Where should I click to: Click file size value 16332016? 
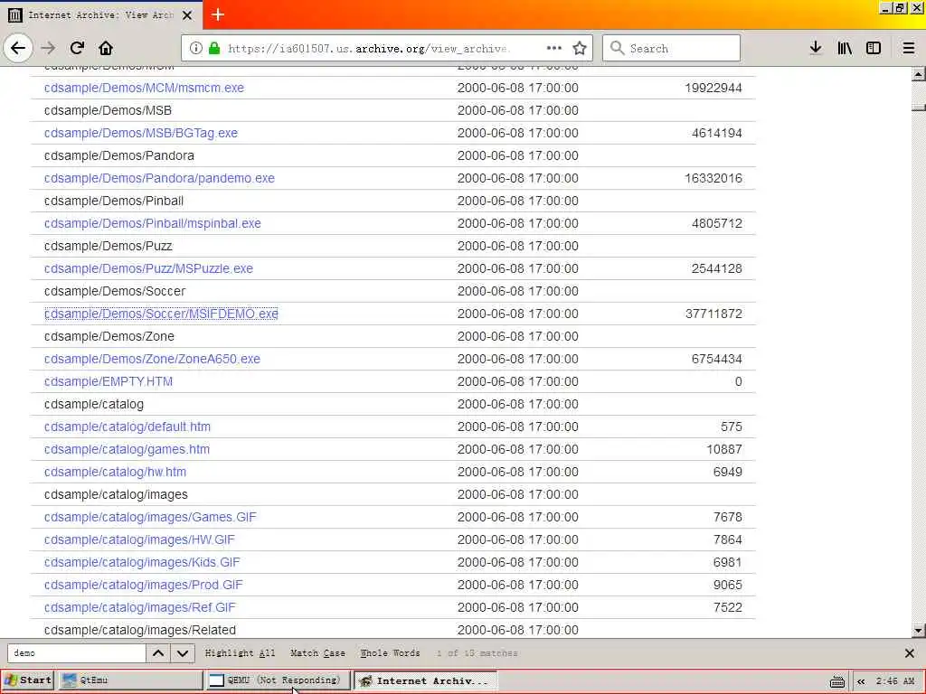pyautogui.click(x=713, y=178)
